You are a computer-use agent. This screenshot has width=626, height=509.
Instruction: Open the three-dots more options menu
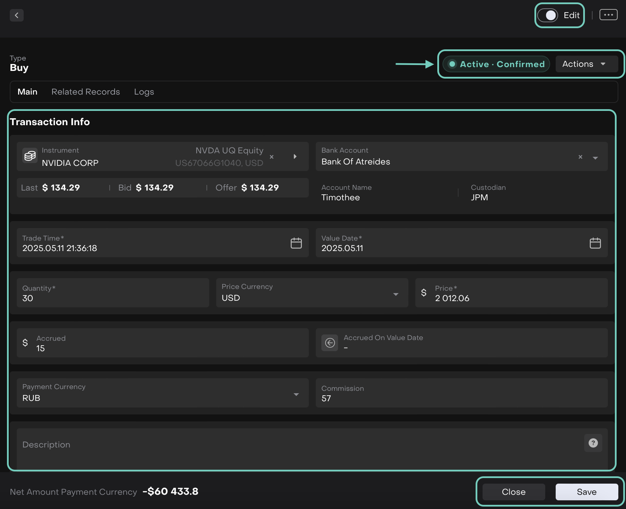(x=608, y=15)
